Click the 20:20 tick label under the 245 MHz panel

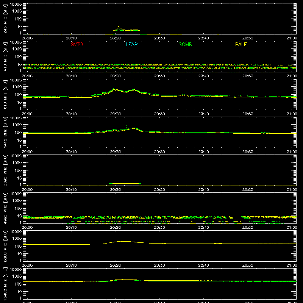[116, 38]
